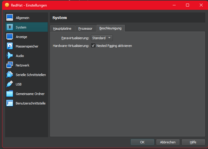Open the Netzwerk settings label

pyautogui.click(x=23, y=65)
